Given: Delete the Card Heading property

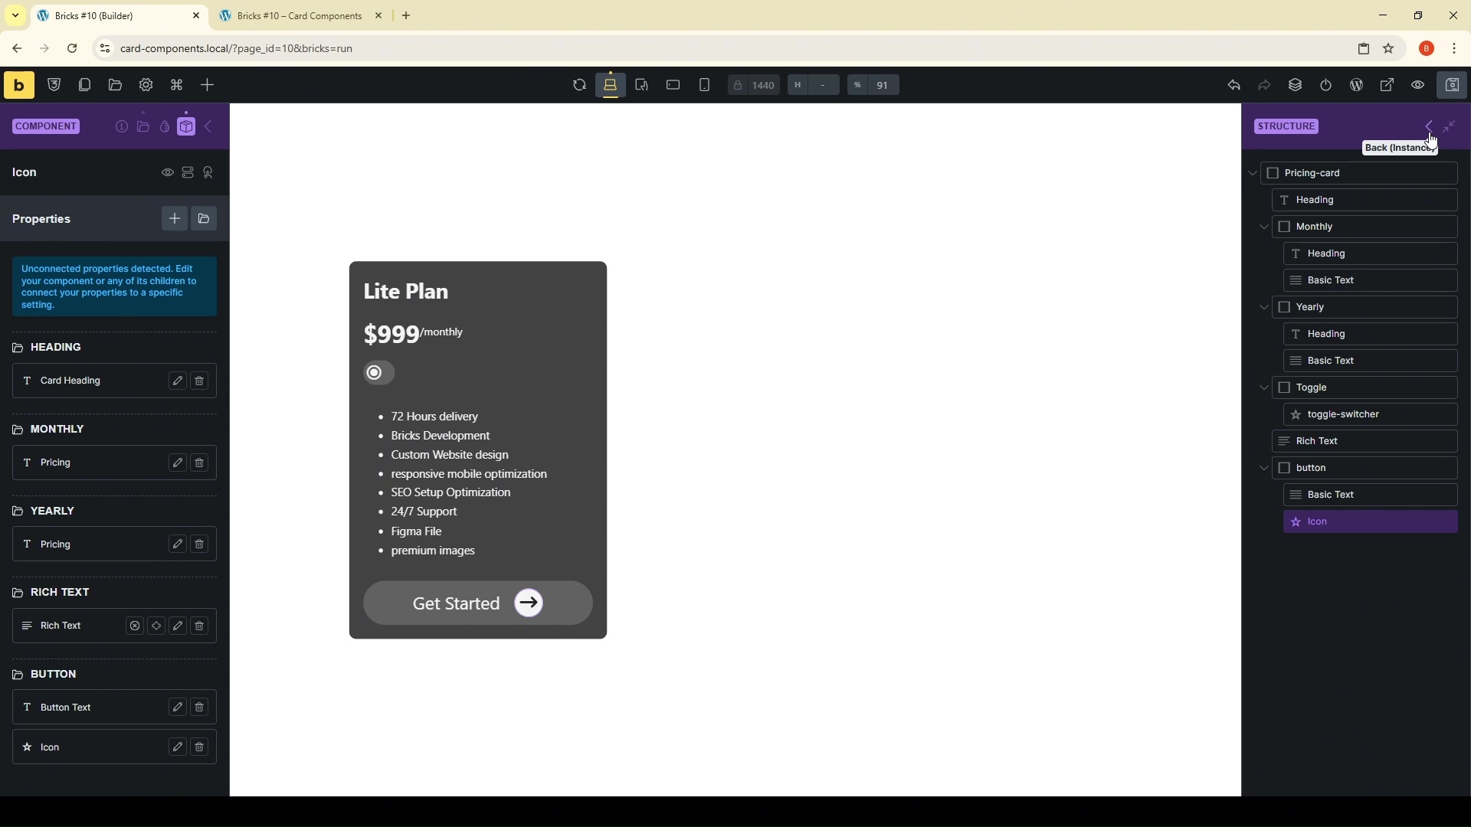Looking at the screenshot, I should point(200,381).
